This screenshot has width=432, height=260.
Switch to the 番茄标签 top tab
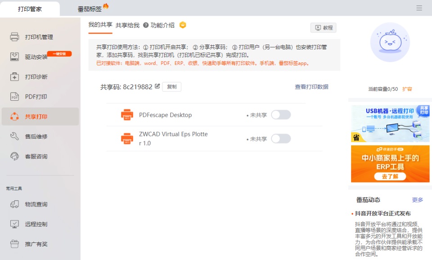click(90, 9)
